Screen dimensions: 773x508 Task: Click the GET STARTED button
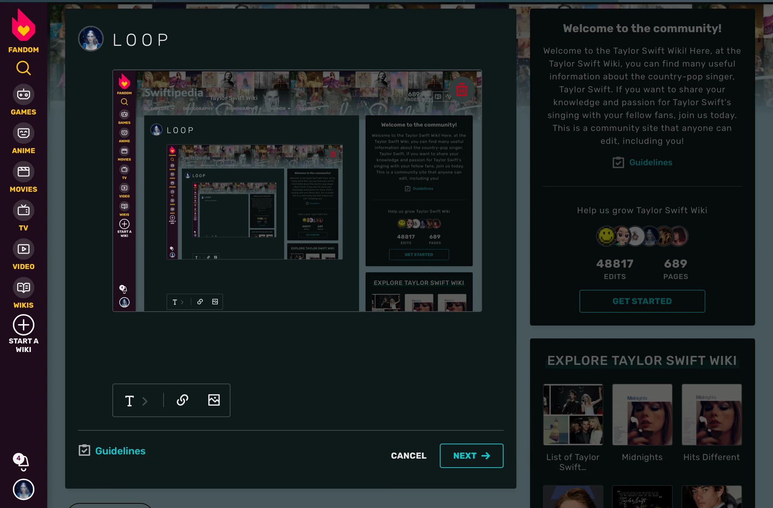(642, 301)
